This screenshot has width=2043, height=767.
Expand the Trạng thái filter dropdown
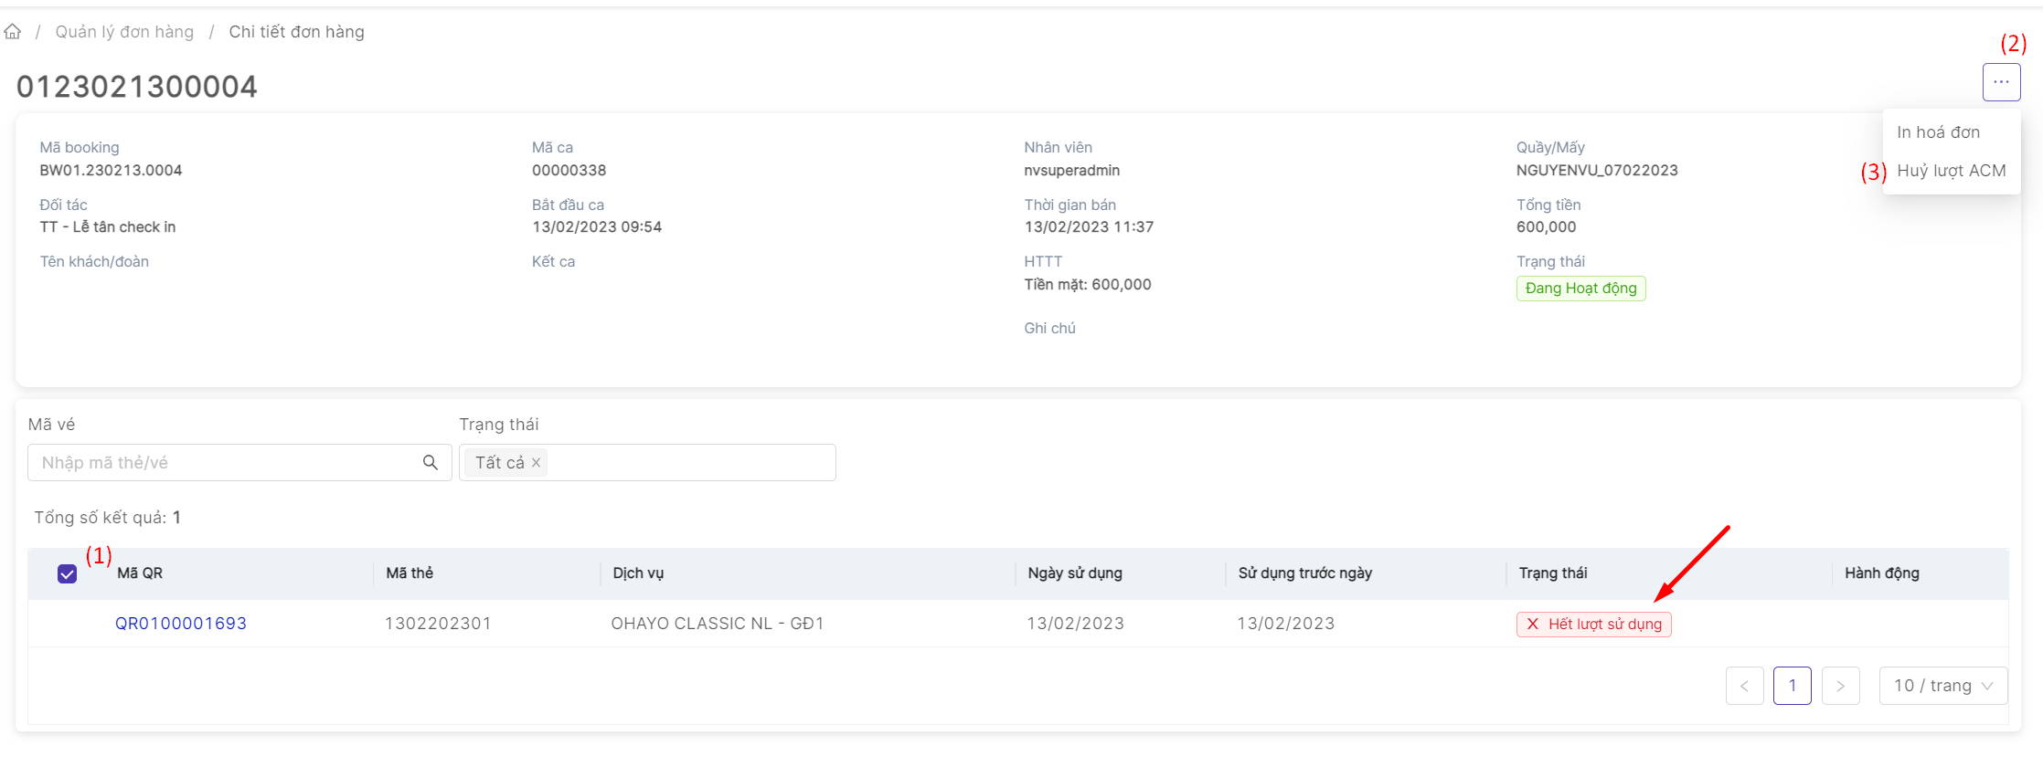pyautogui.click(x=690, y=463)
